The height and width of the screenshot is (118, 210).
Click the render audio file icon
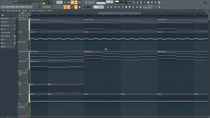coord(152,2)
